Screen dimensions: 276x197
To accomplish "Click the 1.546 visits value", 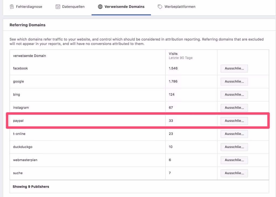I will 173,68.
